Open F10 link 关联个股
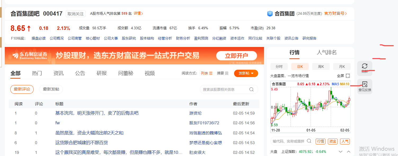This screenshot has width=398, height=156. pyautogui.click(x=273, y=38)
